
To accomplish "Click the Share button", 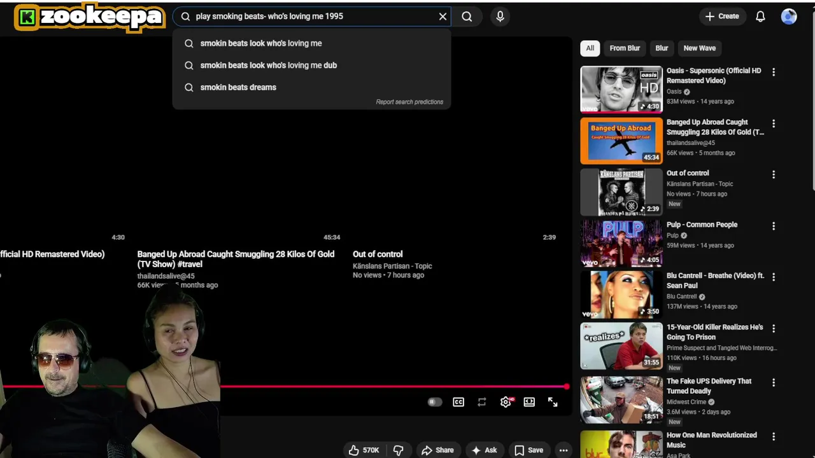I will pyautogui.click(x=437, y=450).
